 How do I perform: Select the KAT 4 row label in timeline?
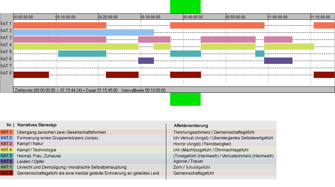pos(6,45)
